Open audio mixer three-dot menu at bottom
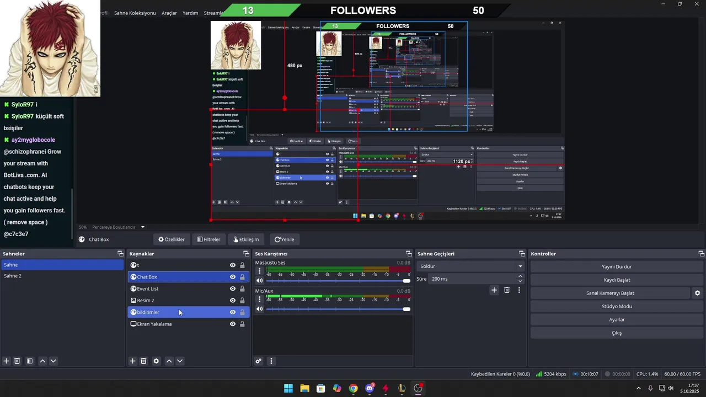Viewport: 706px width, 397px height. pos(271,361)
